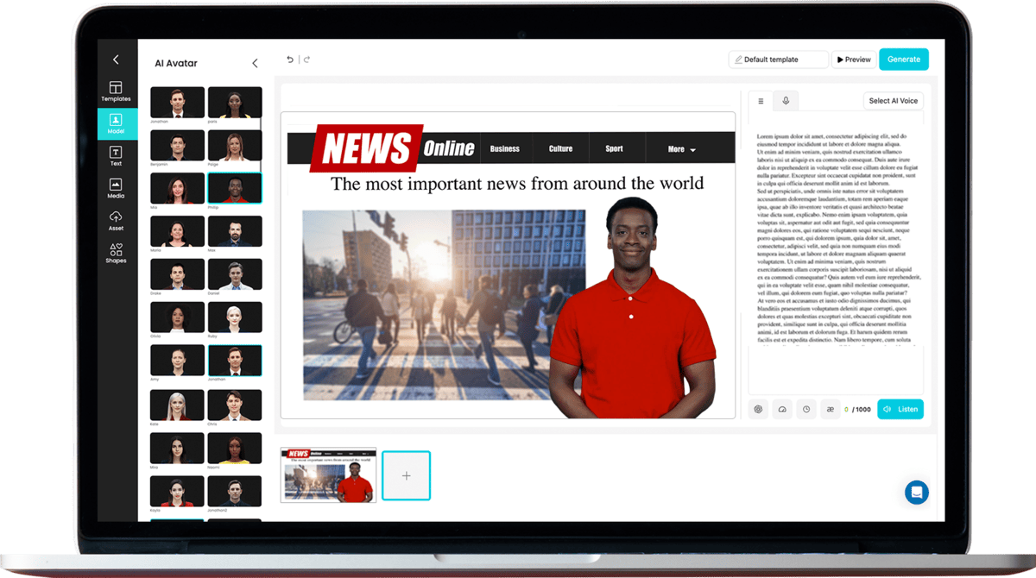Select the Sport news tab
1036x578 pixels.
[615, 148]
